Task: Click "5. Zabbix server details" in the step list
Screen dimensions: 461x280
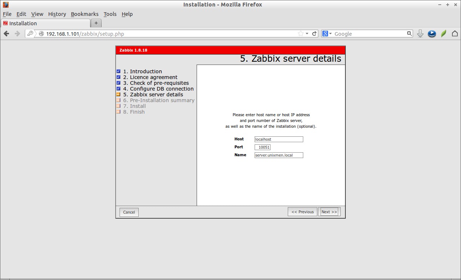Action: pos(153,95)
